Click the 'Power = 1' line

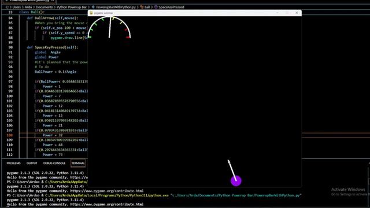click(x=51, y=87)
